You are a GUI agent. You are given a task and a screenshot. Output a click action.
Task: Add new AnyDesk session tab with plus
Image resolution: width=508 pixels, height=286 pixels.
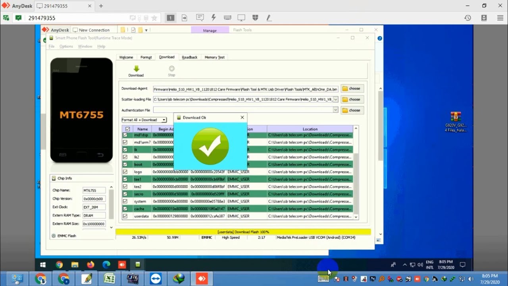click(101, 6)
